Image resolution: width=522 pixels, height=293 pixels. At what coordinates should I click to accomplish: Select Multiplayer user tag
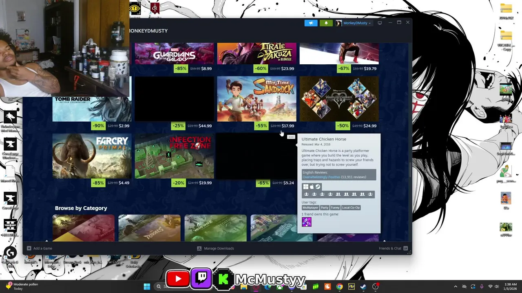click(310, 208)
